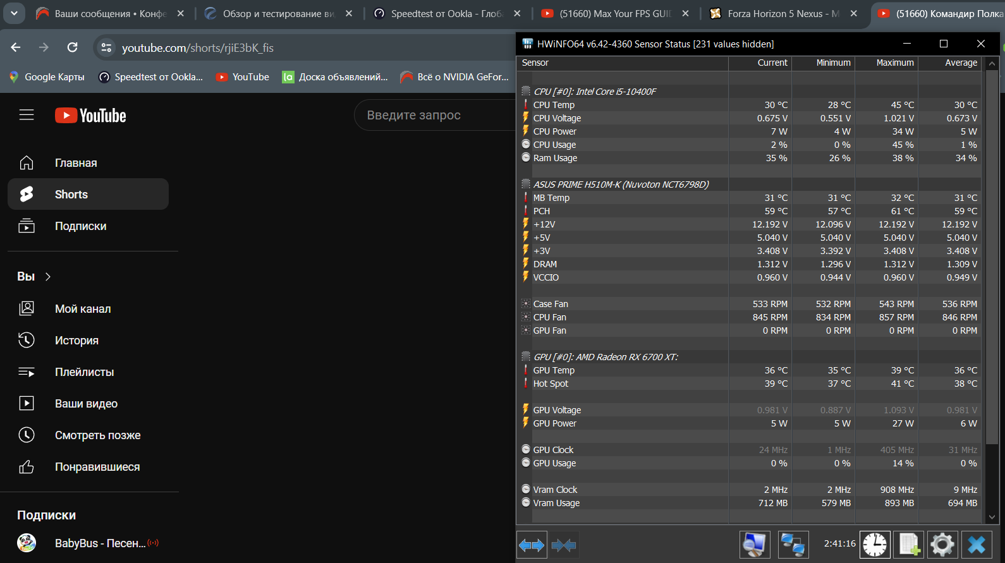Click the Sensor column header
This screenshot has width=1005, height=563.
coord(623,63)
